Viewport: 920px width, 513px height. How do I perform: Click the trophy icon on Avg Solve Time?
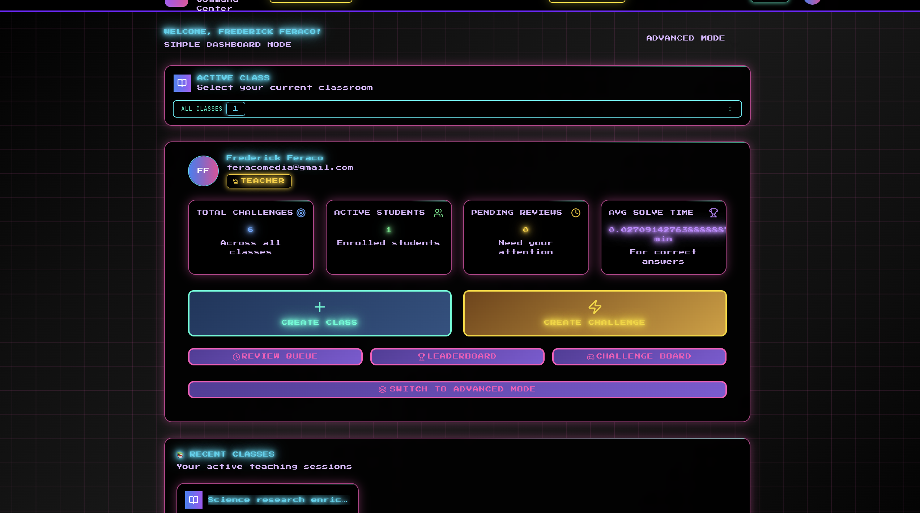pyautogui.click(x=713, y=213)
